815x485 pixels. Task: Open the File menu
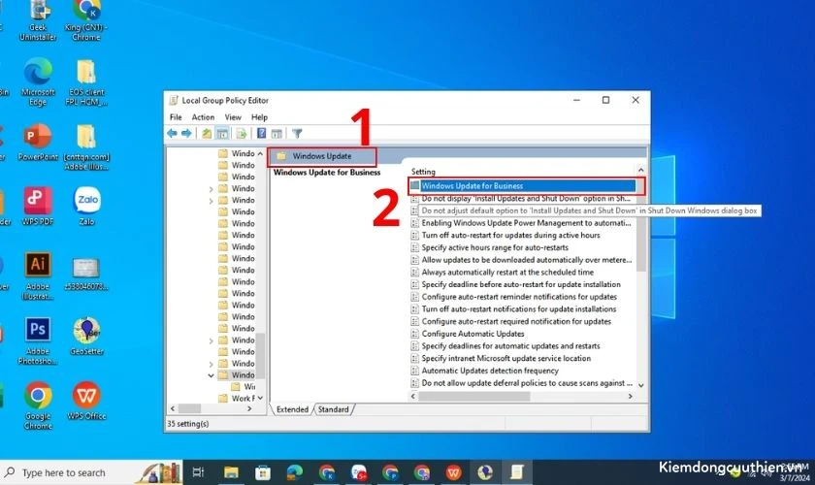(x=176, y=117)
